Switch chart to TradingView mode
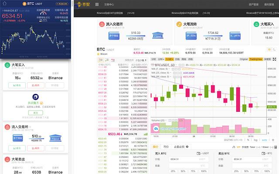 click(256, 59)
